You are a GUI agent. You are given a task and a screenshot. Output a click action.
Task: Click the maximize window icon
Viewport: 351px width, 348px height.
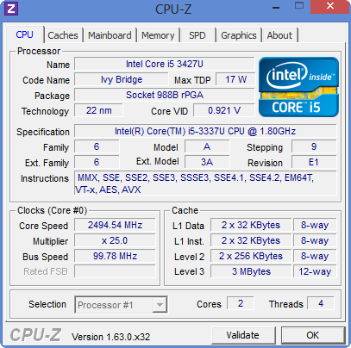pos(299,6)
